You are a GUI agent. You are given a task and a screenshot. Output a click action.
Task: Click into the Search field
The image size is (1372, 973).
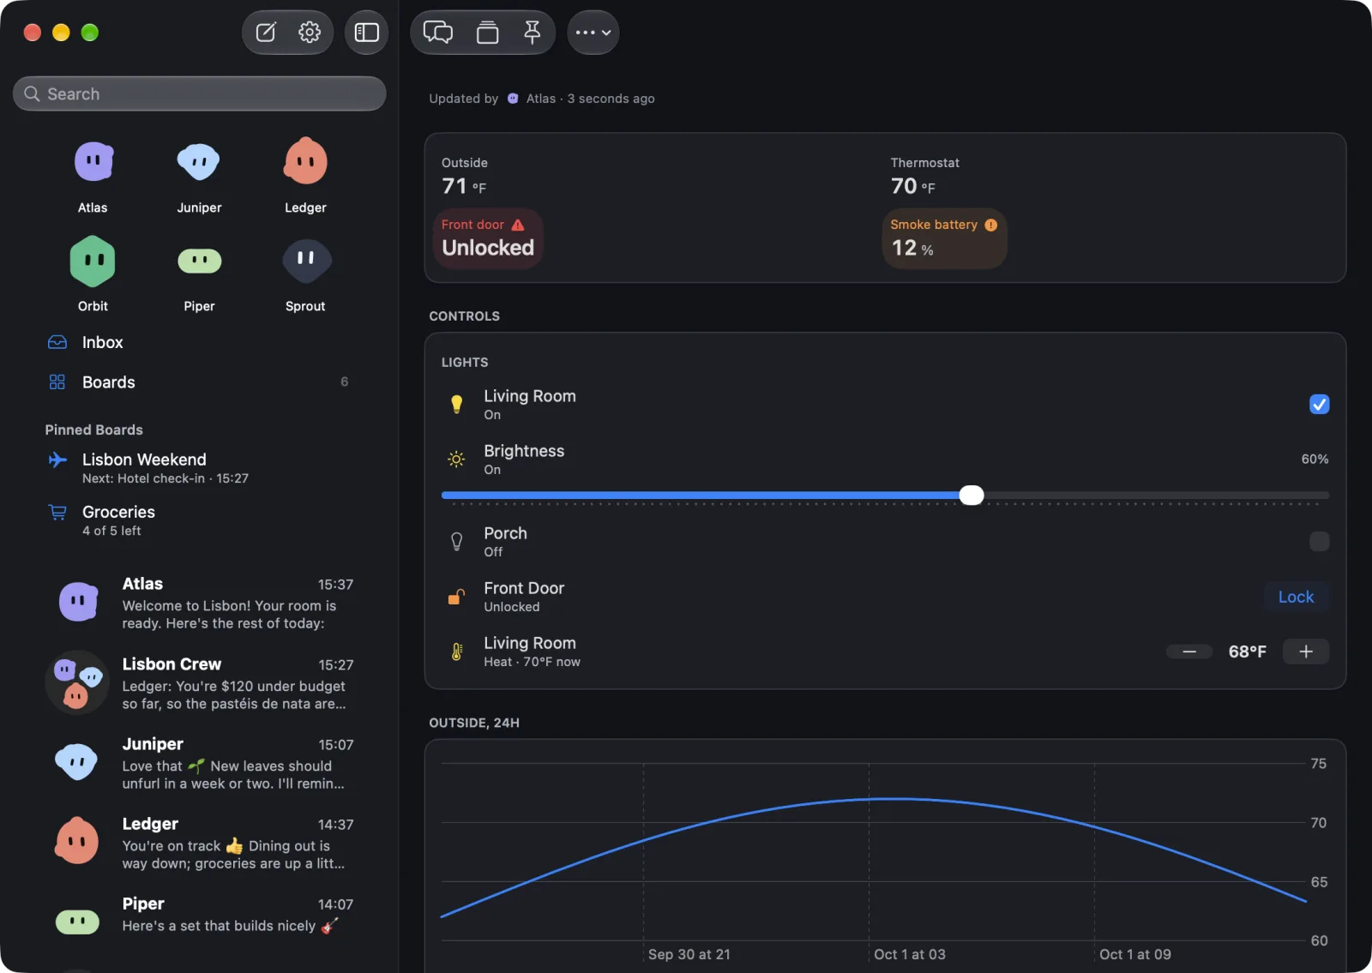[x=199, y=93]
